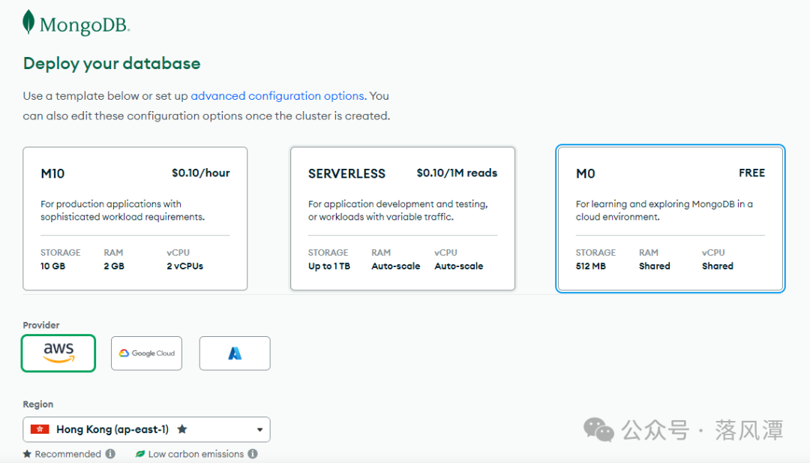The image size is (810, 463).
Task: Click the Deploy your database heading
Action: pos(112,64)
